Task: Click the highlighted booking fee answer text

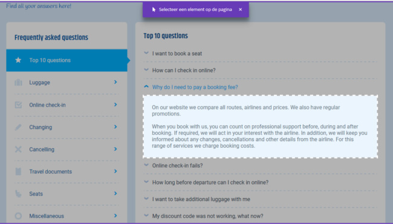Action: pyautogui.click(x=260, y=127)
